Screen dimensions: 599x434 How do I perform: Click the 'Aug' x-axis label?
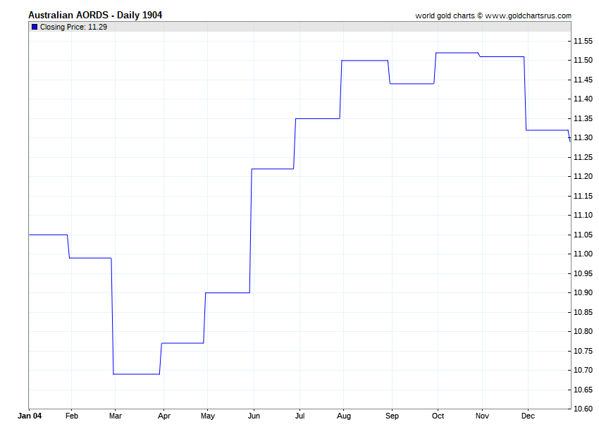point(343,416)
